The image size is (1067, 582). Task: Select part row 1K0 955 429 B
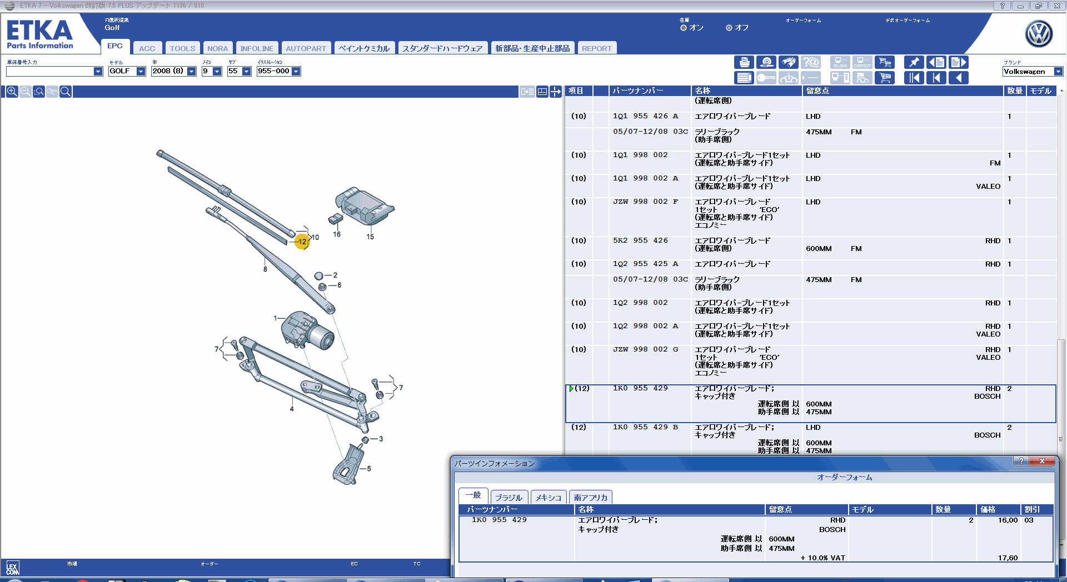[x=810, y=439]
